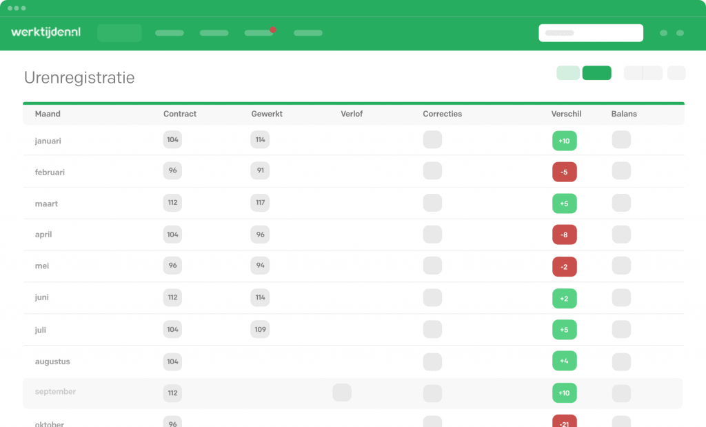Click the Verlof box in september row
The width and height of the screenshot is (706, 427).
(x=342, y=393)
